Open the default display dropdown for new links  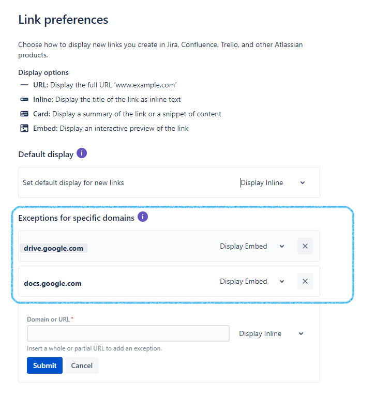pos(273,182)
